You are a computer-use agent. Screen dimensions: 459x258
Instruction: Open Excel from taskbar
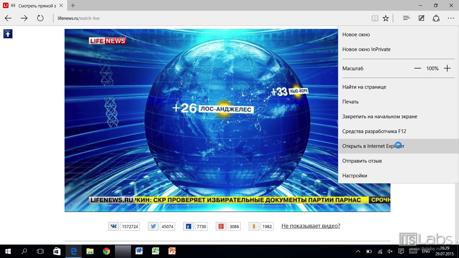tap(156, 251)
